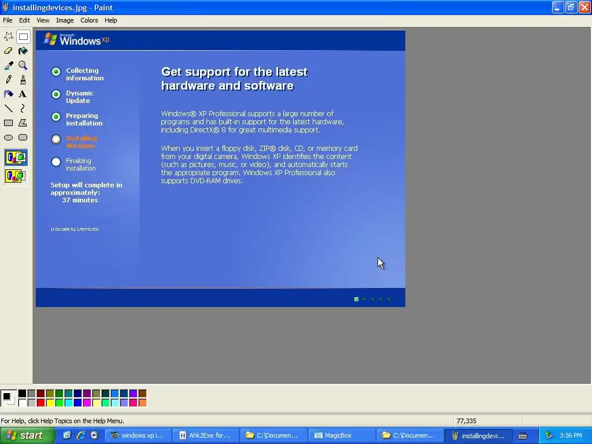Pick the white color swatch

point(23,403)
